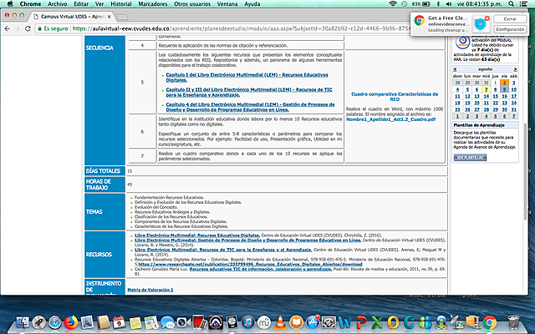Image resolution: width=535 pixels, height=334 pixels.
Task: Open the Otros usuarios menu
Action: [x=192, y=3]
